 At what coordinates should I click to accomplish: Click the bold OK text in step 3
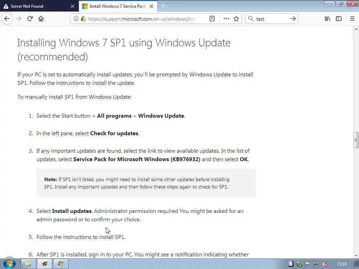pos(244,159)
